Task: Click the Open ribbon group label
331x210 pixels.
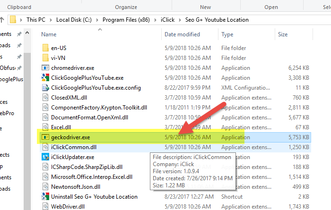Action: tap(271, 7)
